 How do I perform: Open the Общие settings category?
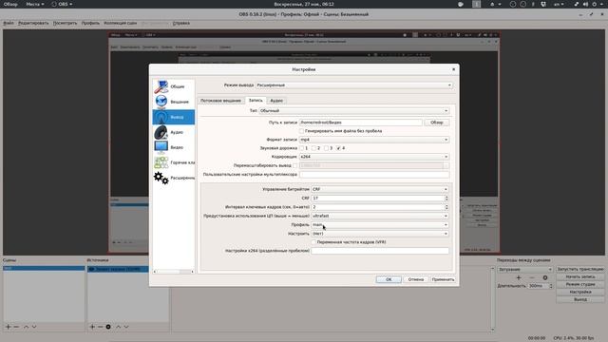coord(174,86)
